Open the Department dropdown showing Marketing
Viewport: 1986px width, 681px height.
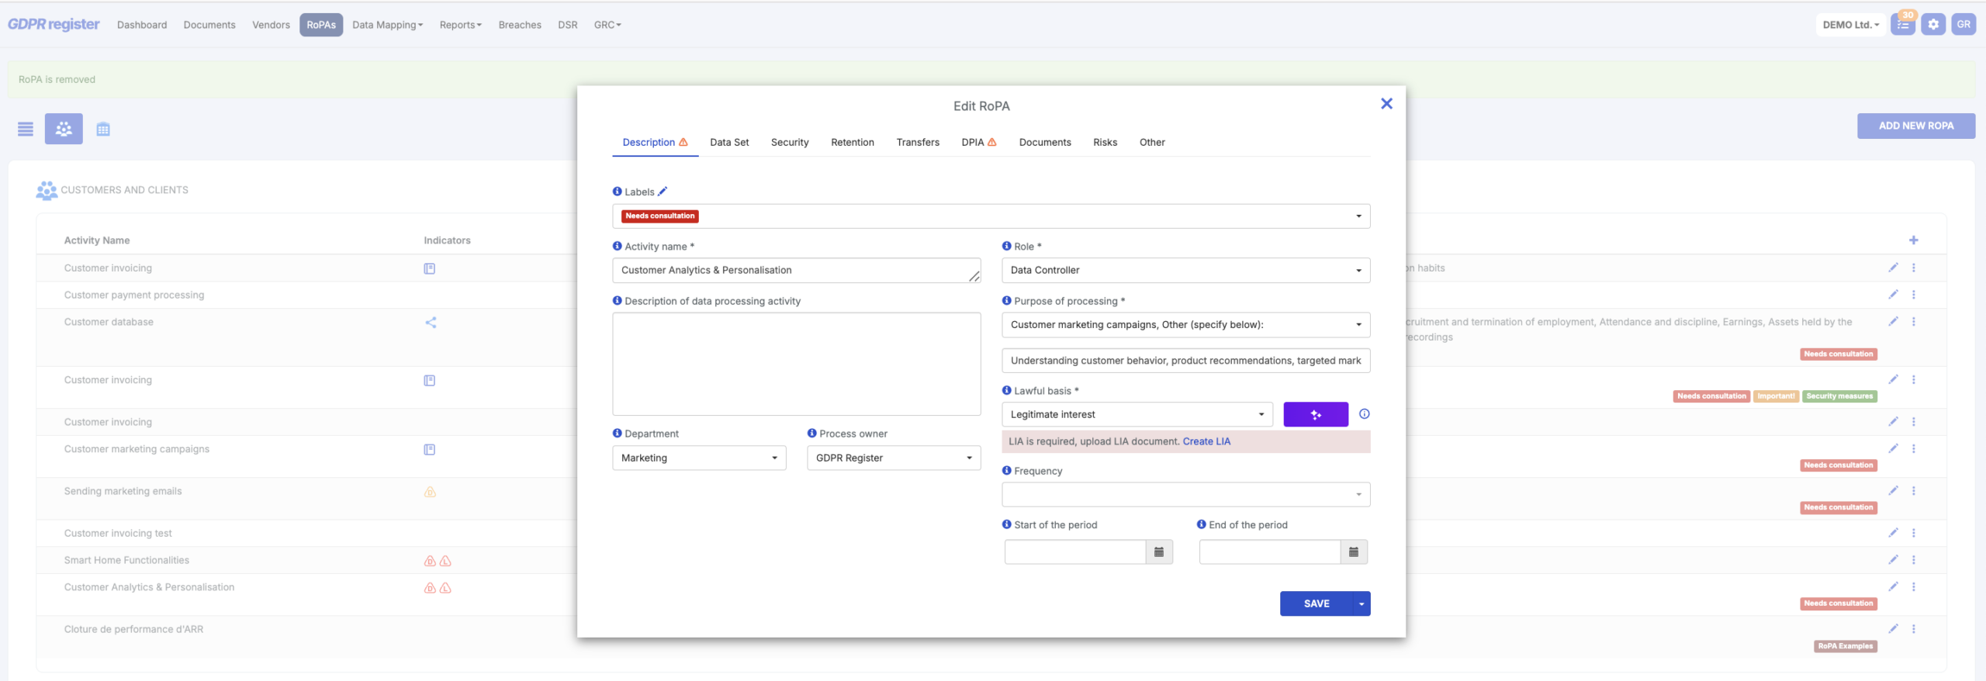point(698,458)
